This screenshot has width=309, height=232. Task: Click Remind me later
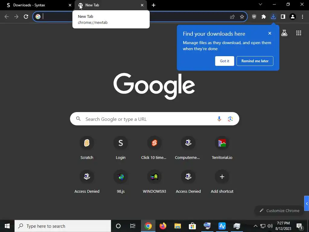(x=255, y=61)
